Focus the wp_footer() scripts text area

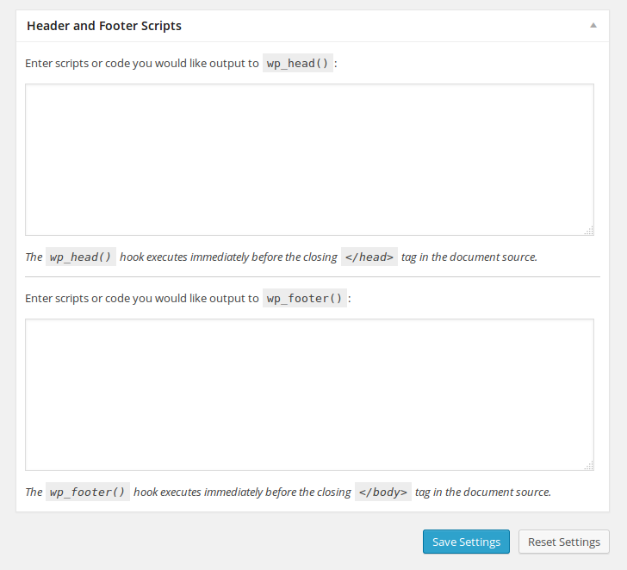[x=309, y=394]
